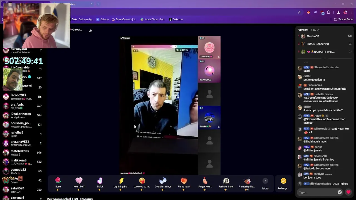Open ana.ana9556 in the sidebar list

(x=23, y=143)
